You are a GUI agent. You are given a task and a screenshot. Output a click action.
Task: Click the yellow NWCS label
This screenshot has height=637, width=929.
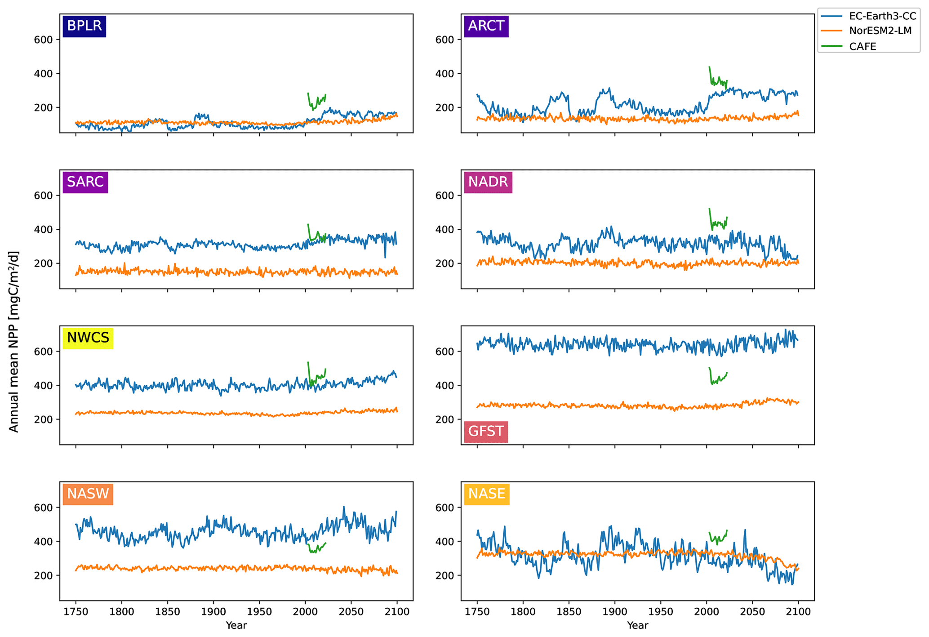[x=88, y=338]
